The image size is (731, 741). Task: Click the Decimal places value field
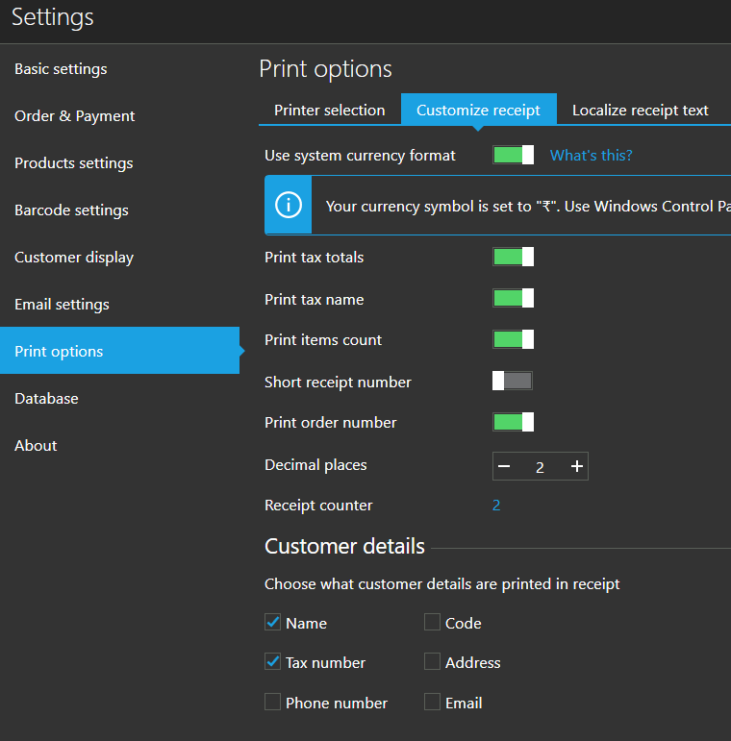pos(540,467)
